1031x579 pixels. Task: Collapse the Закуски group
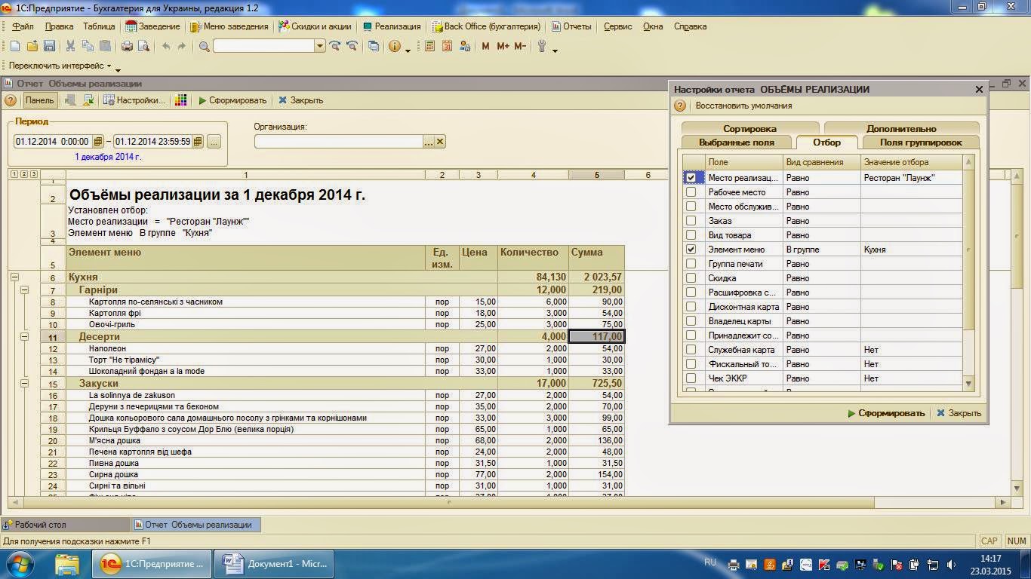(x=24, y=383)
